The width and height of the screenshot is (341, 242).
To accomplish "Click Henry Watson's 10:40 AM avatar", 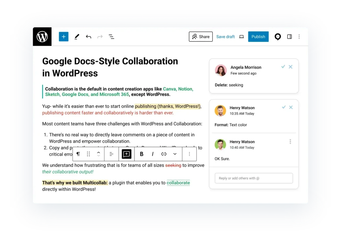I will (220, 144).
